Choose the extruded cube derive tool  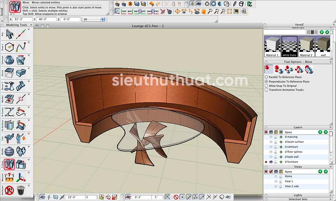coord(9,73)
